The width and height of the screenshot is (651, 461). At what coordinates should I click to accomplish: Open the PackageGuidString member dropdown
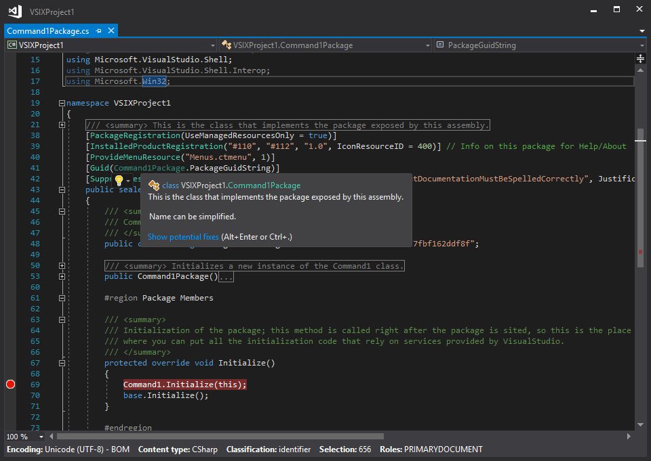click(540, 45)
